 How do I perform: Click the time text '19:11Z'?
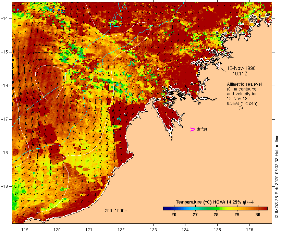tap(240, 74)
